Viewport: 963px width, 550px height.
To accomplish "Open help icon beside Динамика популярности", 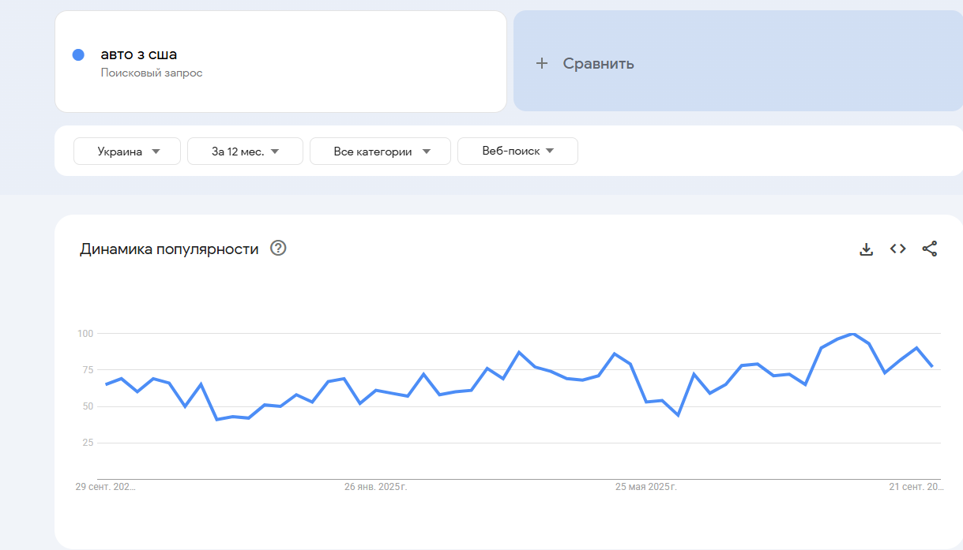I will click(278, 249).
